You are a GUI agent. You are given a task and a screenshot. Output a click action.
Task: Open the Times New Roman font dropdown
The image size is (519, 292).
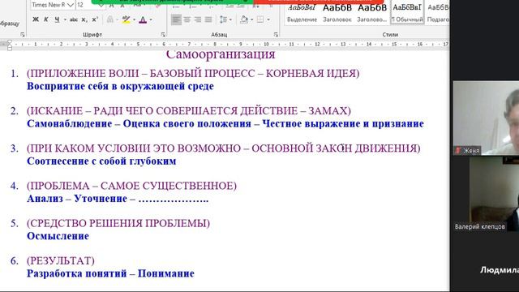click(71, 5)
